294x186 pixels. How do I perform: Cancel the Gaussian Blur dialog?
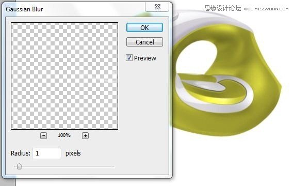[144, 42]
